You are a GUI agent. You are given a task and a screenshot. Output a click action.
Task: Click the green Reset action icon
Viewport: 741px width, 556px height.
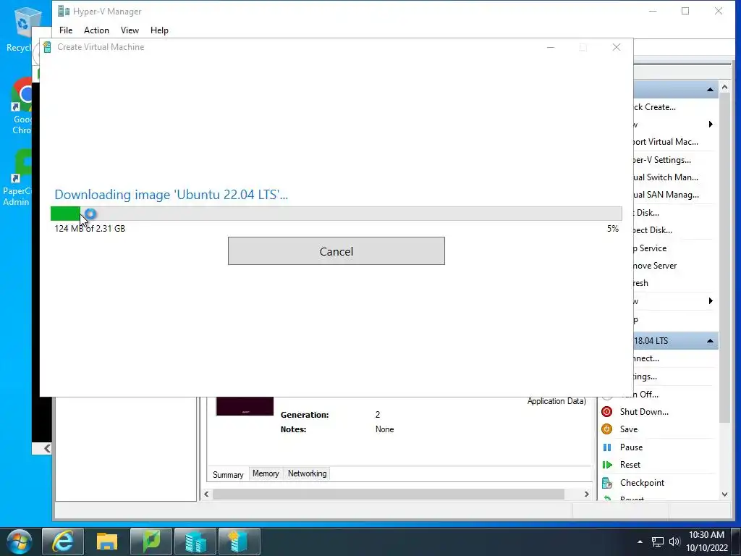point(607,465)
